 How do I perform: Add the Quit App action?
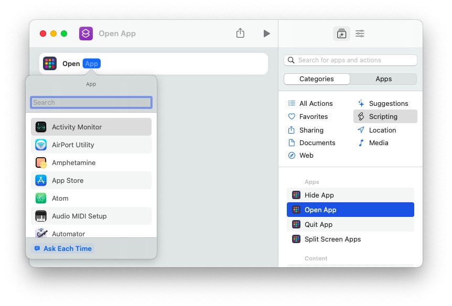click(x=350, y=224)
